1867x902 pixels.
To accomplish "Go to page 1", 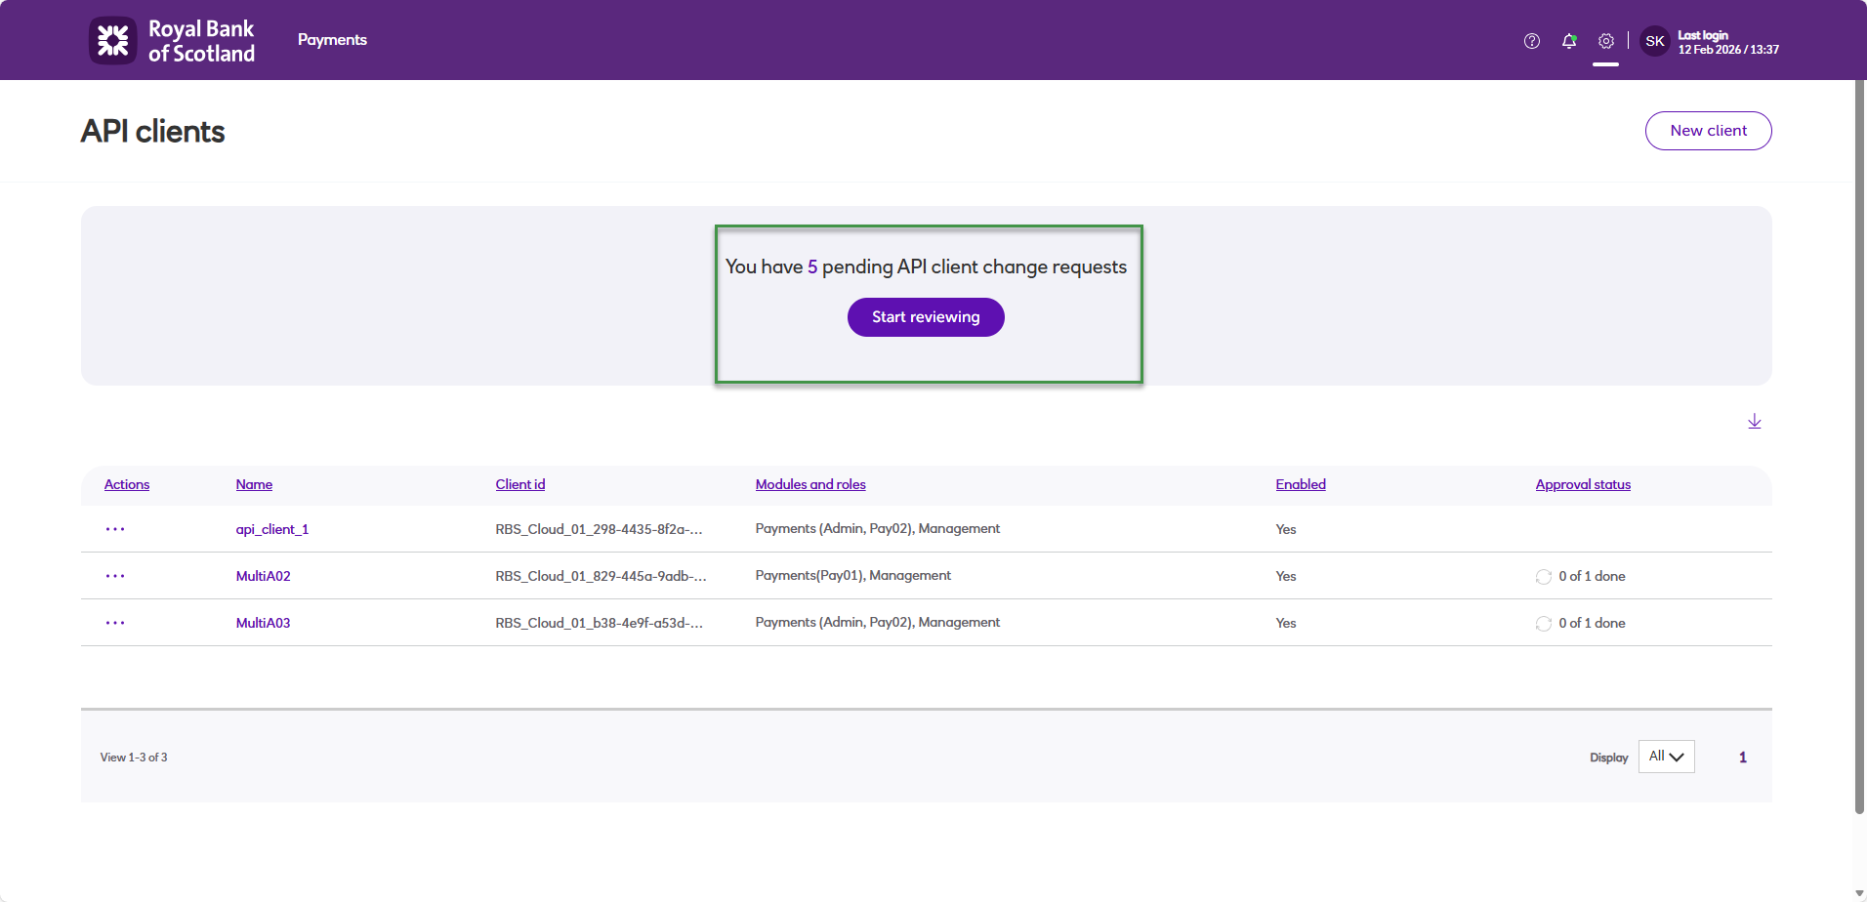I will coord(1743,758).
